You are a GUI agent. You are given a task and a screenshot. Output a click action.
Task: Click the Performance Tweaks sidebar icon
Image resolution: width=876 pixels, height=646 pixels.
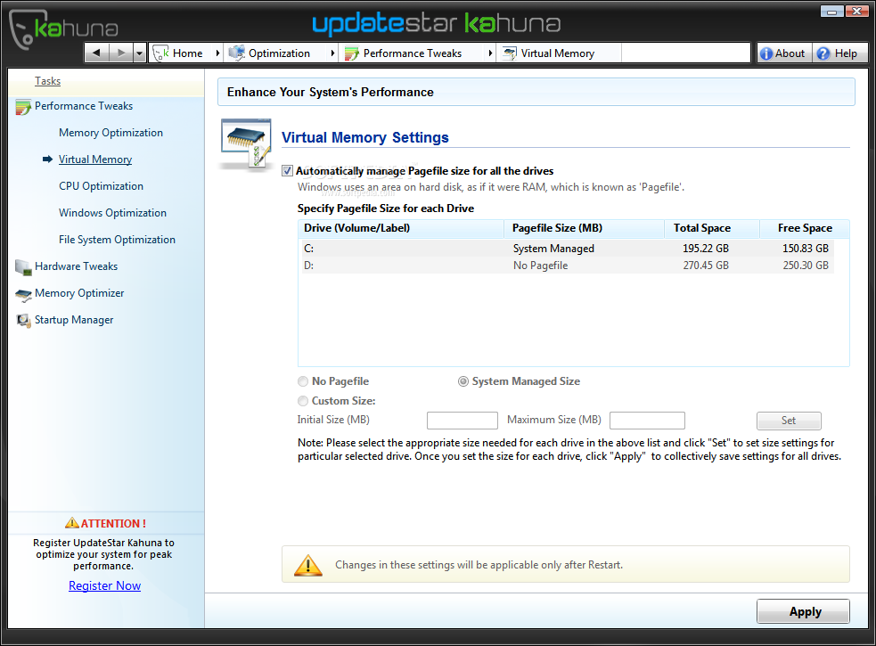click(23, 107)
